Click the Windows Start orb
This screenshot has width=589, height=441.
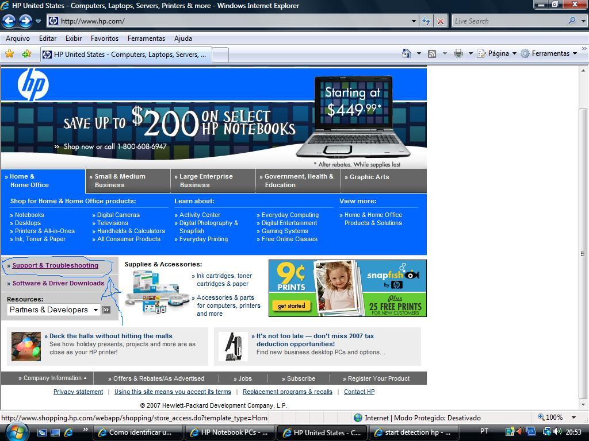click(x=17, y=432)
